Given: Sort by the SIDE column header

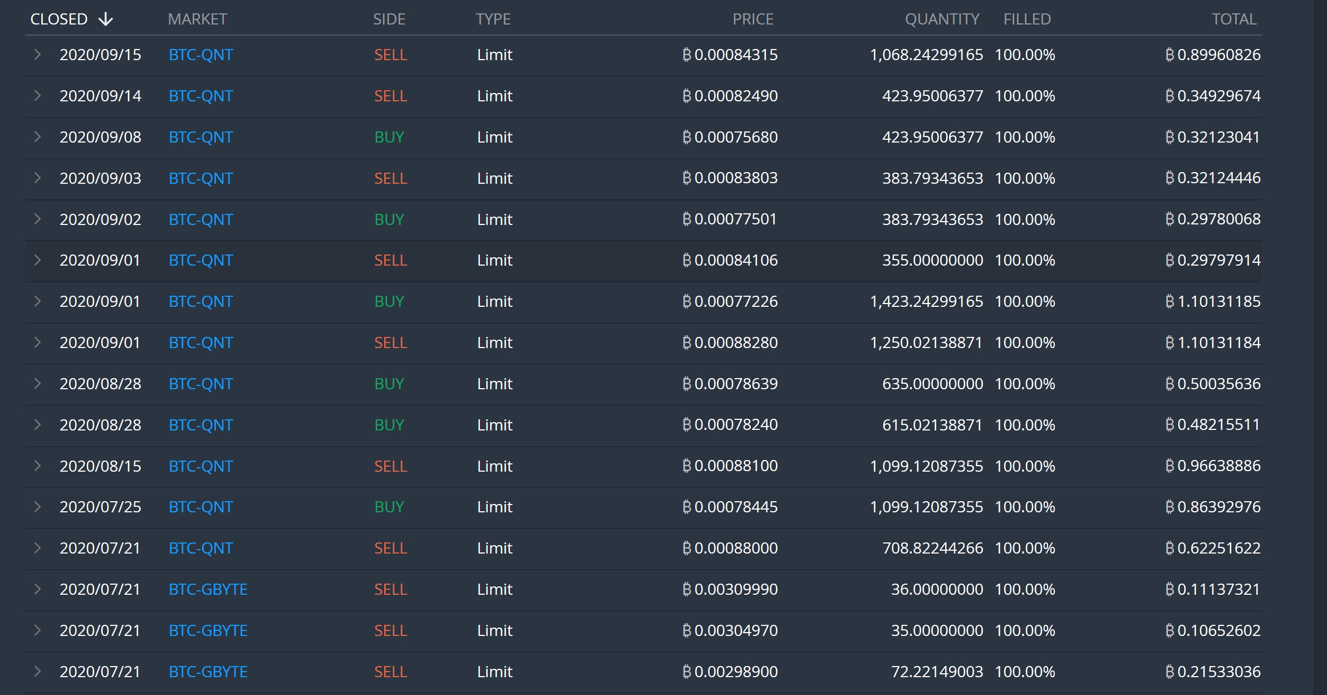Looking at the screenshot, I should [389, 19].
